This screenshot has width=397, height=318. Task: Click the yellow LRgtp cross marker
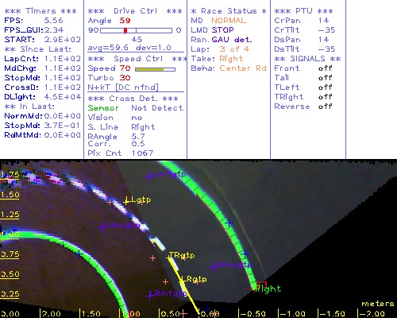[182, 280]
